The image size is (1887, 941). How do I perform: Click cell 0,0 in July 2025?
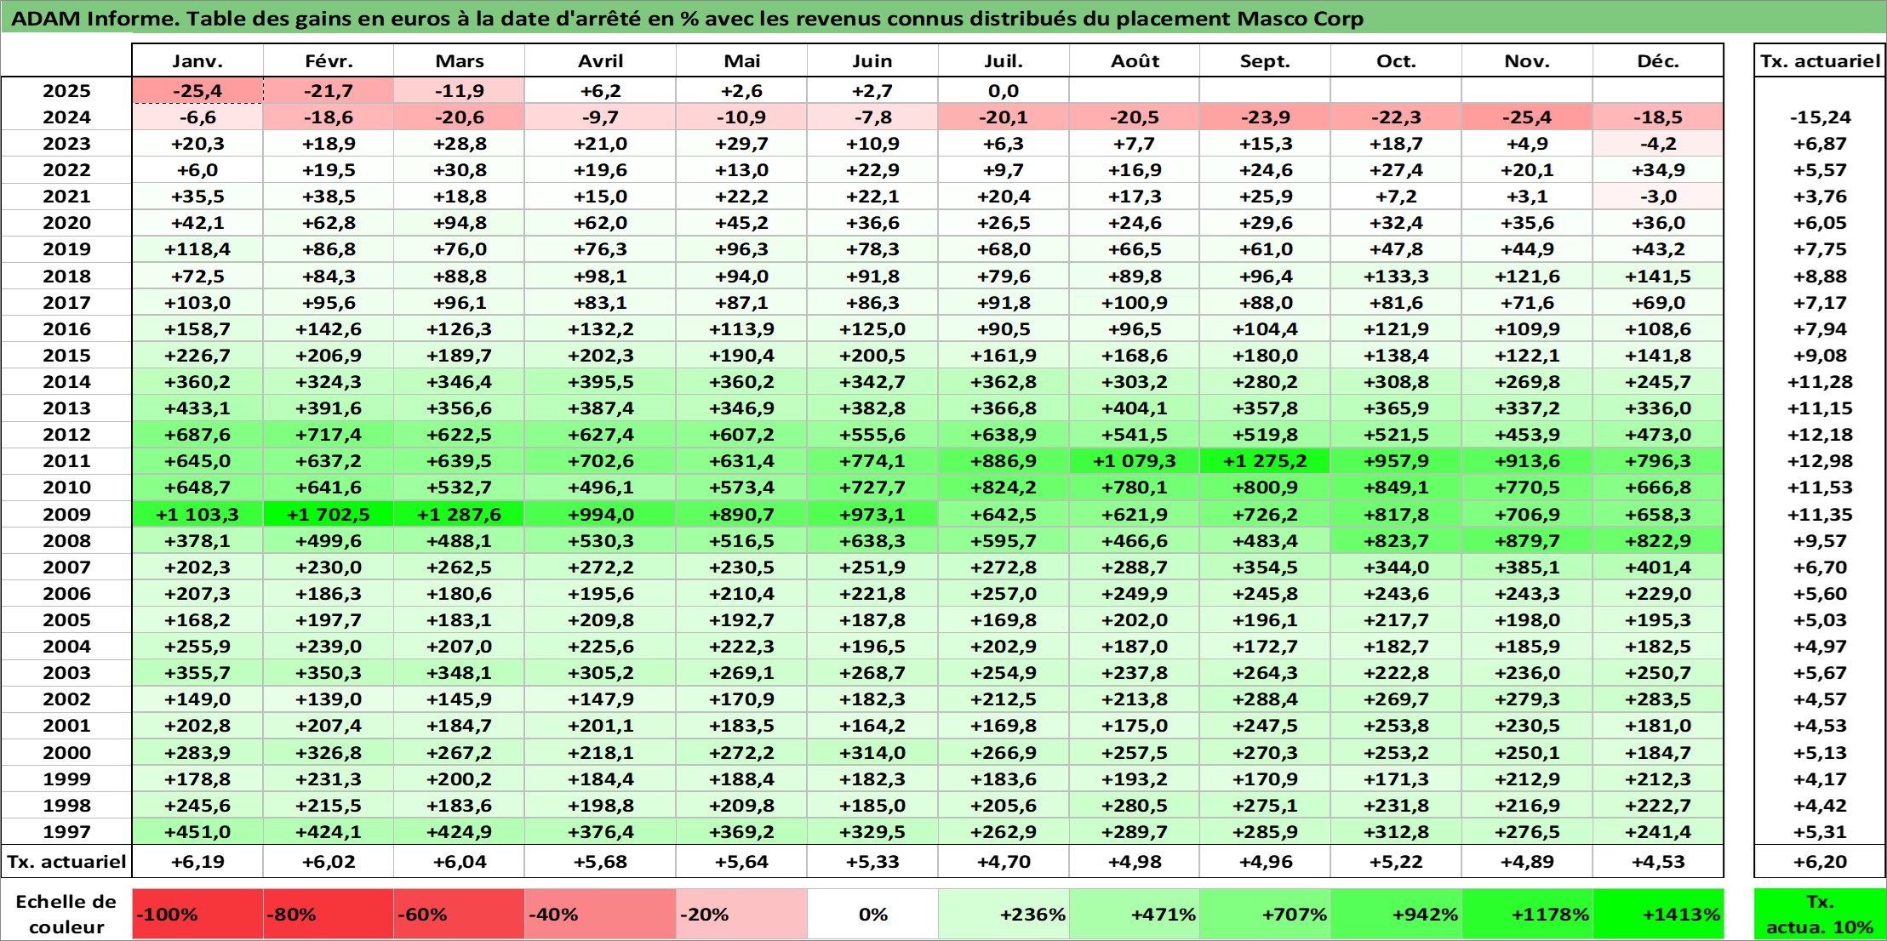[1004, 91]
